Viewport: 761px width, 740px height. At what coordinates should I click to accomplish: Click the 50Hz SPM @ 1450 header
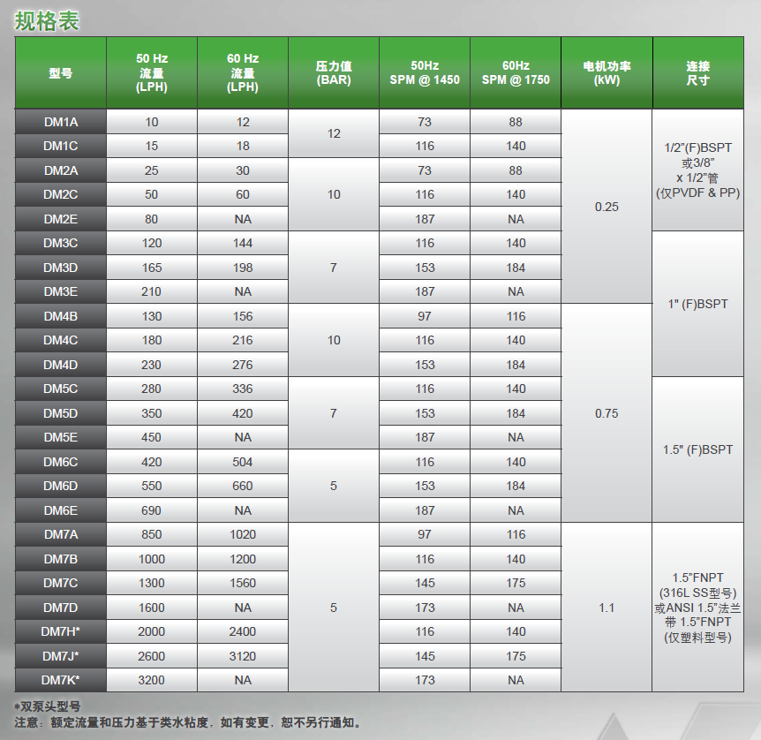point(425,72)
